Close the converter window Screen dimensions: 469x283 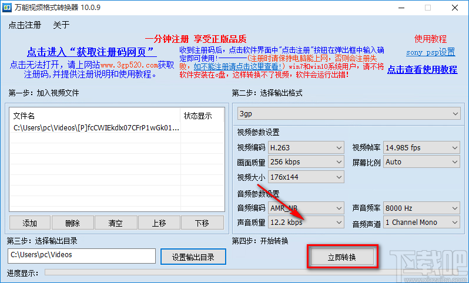tap(455, 8)
